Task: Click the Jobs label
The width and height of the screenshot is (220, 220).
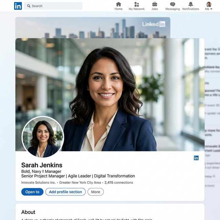Action: 155,9
